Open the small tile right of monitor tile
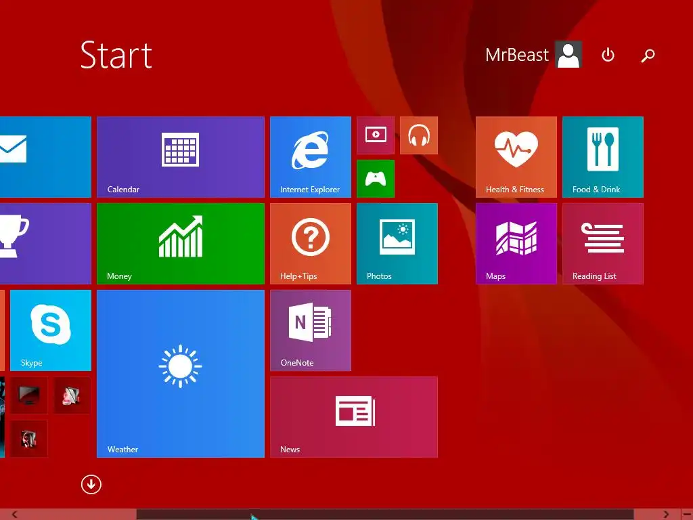The width and height of the screenshot is (693, 520). [x=72, y=395]
